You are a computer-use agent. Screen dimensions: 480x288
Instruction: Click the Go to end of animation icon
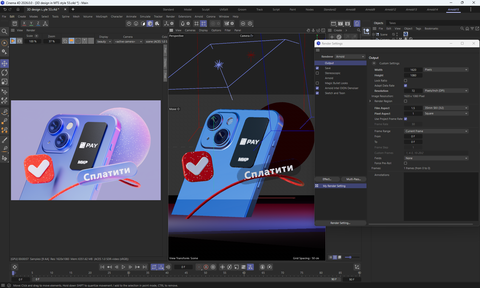pyautogui.click(x=144, y=267)
